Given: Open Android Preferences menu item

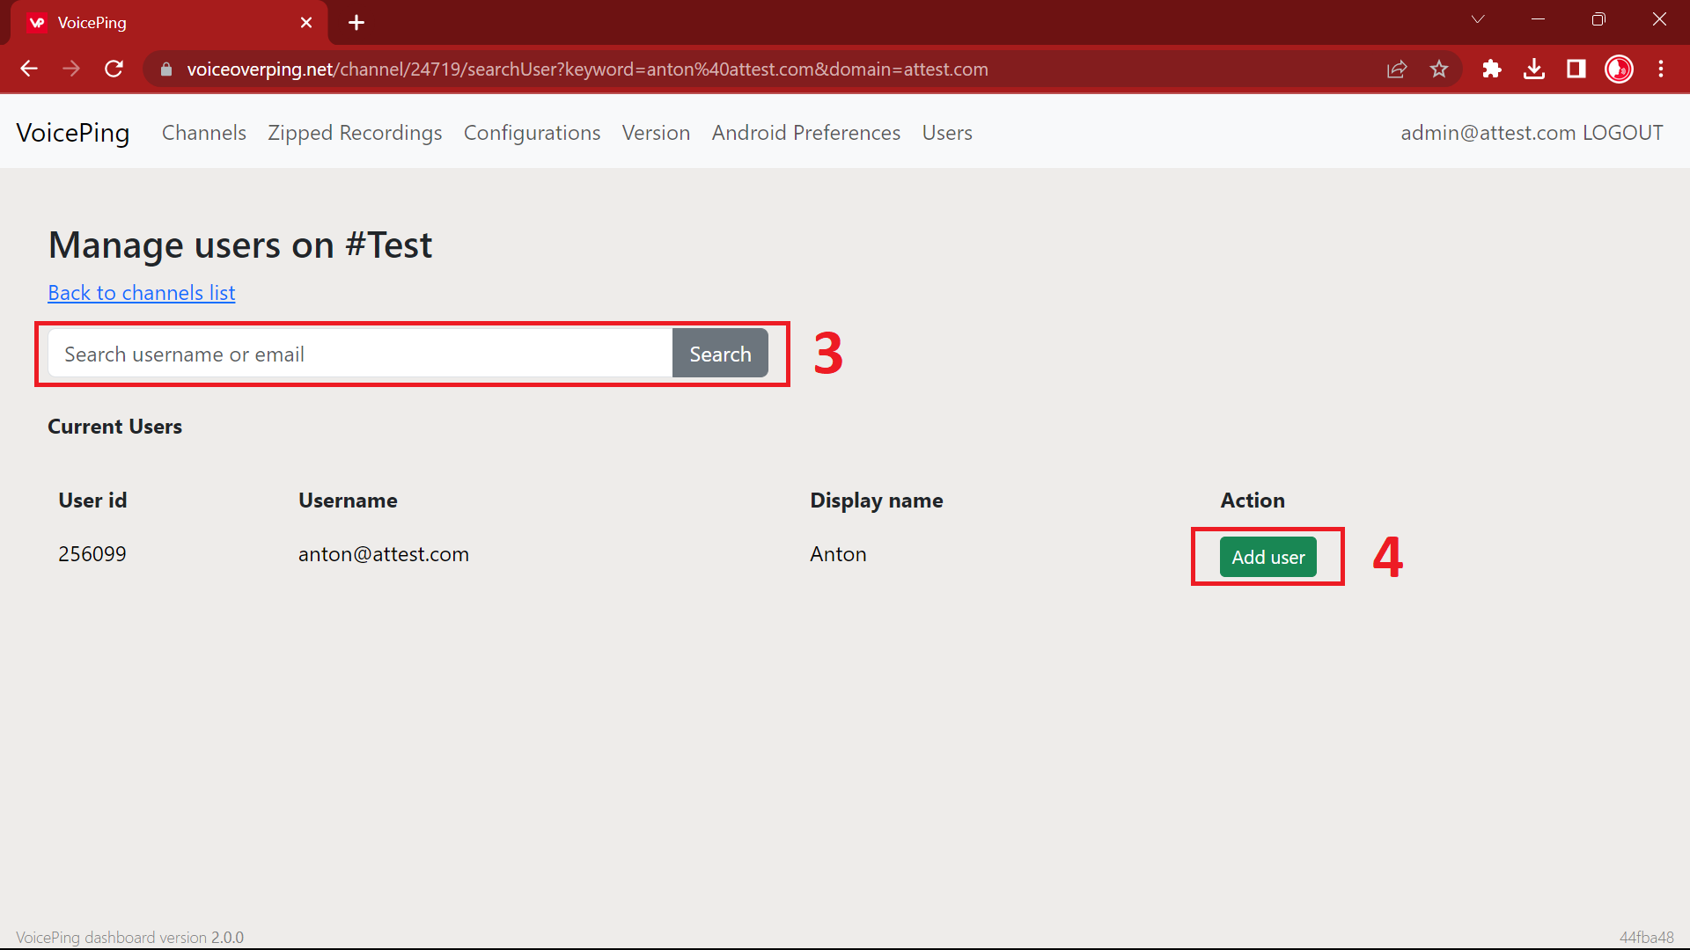Looking at the screenshot, I should (x=805, y=133).
